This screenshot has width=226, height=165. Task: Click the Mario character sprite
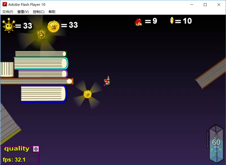(x=107, y=81)
